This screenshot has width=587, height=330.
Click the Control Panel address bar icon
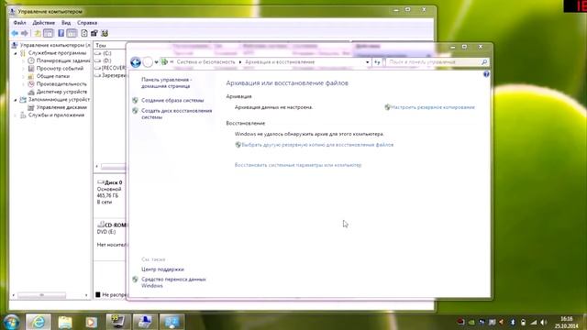pos(164,61)
